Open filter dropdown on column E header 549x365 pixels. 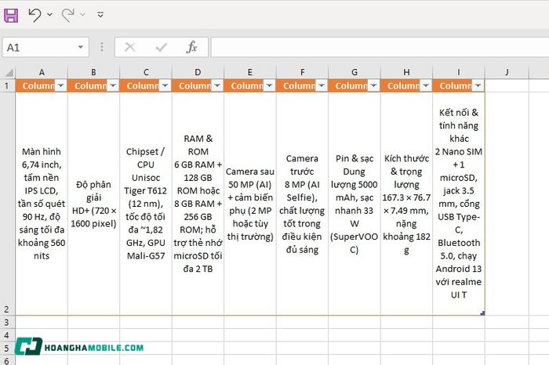pyautogui.click(x=269, y=85)
